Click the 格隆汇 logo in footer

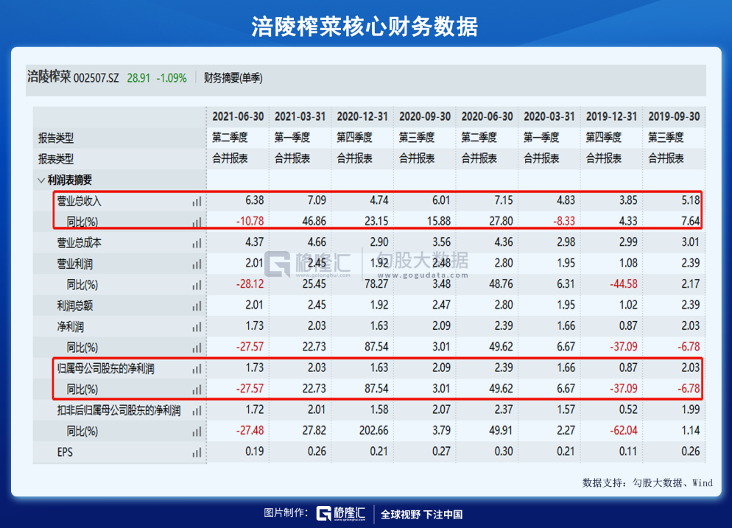[x=340, y=513]
